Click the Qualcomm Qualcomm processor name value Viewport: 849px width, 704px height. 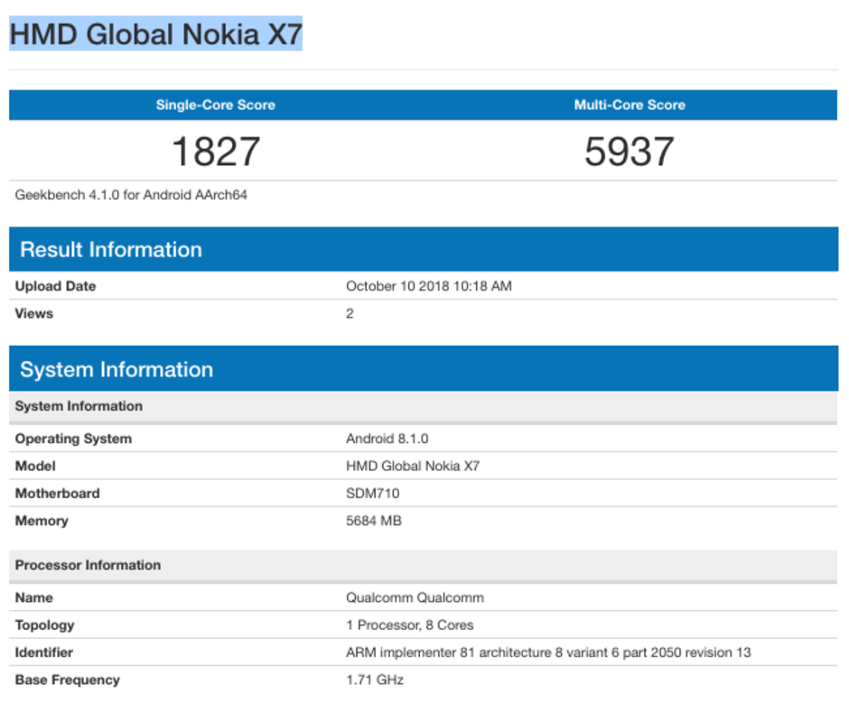coord(415,597)
